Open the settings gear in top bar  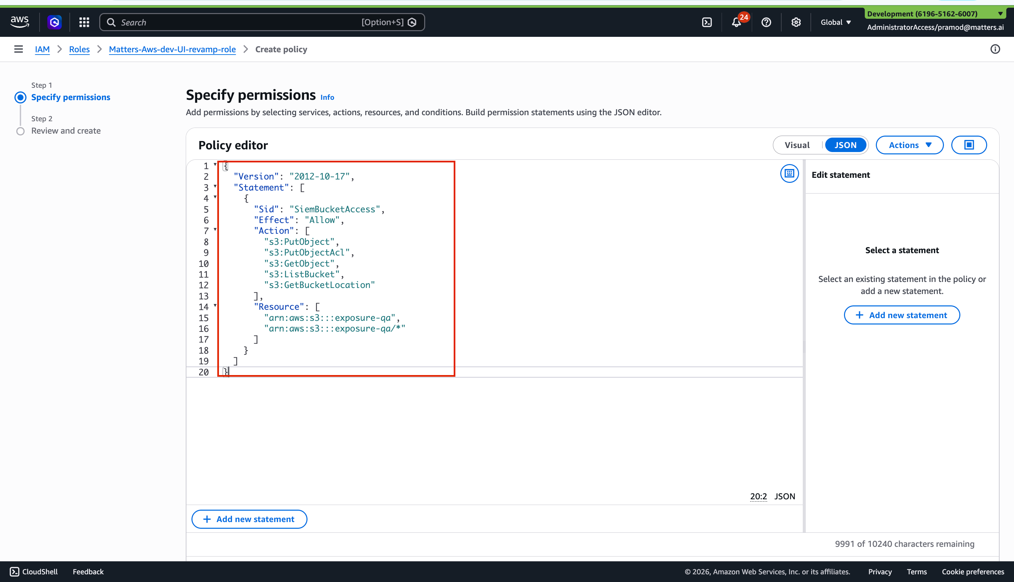795,22
